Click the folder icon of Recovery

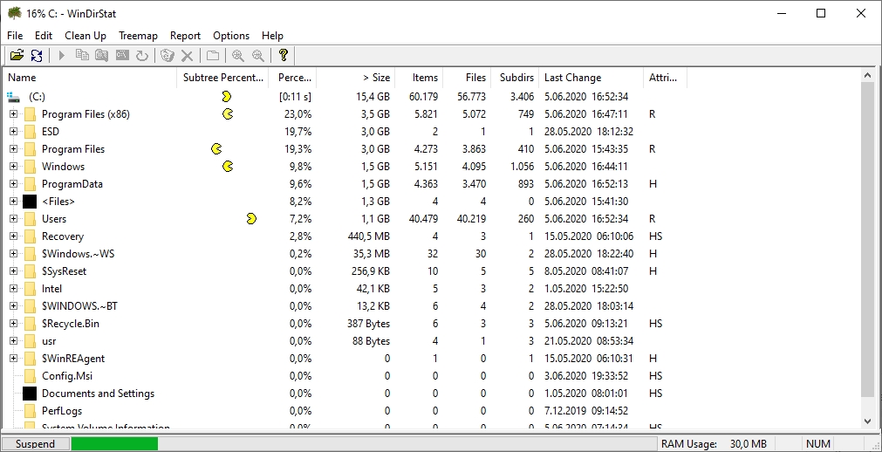pyautogui.click(x=30, y=236)
